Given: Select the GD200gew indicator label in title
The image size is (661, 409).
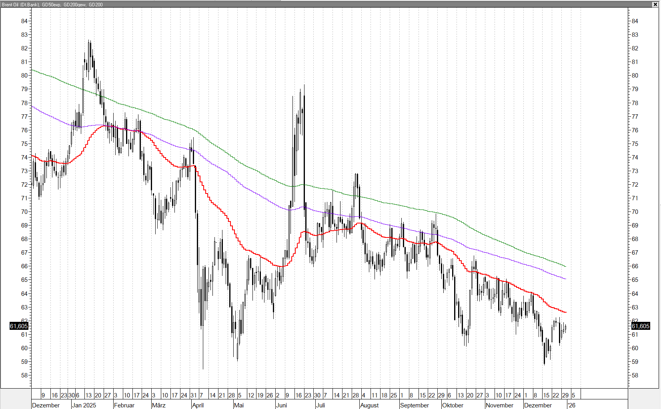Looking at the screenshot, I should [x=74, y=5].
